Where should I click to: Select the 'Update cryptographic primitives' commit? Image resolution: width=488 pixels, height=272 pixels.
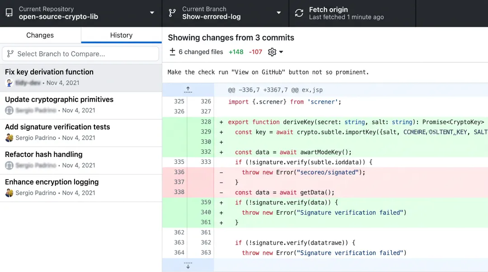[81, 105]
